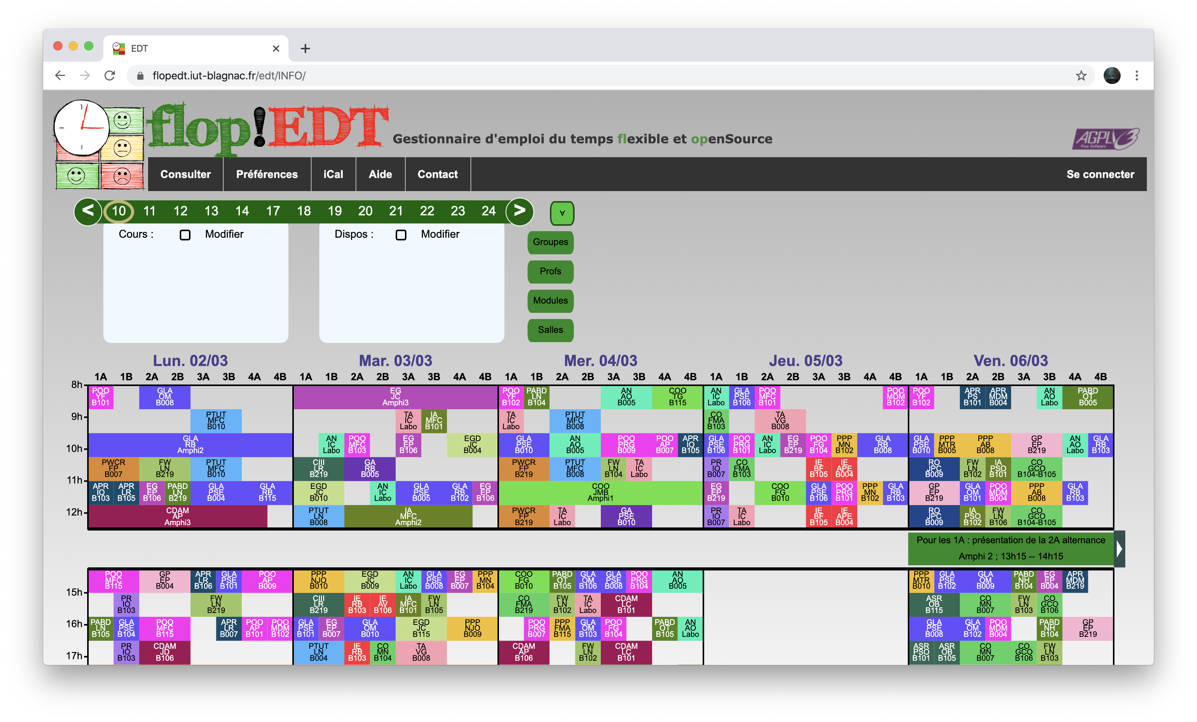Viewport: 1197px width, 722px height.
Task: Click Ven. 06/03 day header
Action: 1010,361
